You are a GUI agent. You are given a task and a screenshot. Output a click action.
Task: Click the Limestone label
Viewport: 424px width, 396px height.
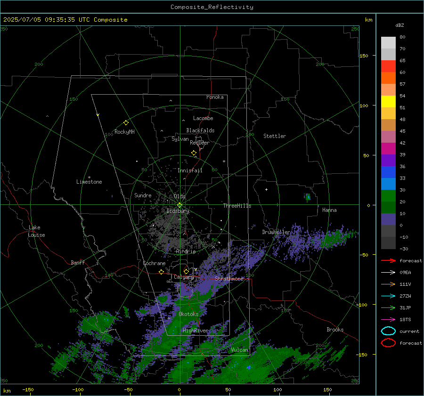[89, 182]
